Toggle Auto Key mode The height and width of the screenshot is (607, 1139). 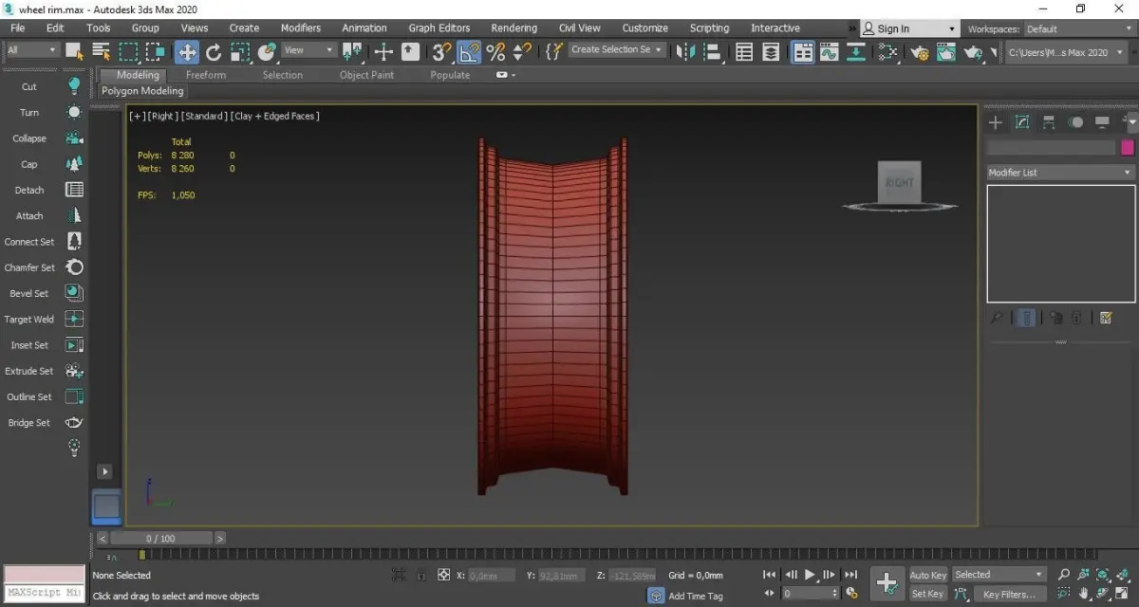point(928,575)
